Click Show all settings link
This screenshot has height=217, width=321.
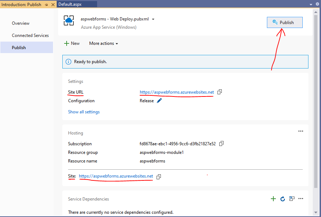(x=84, y=112)
